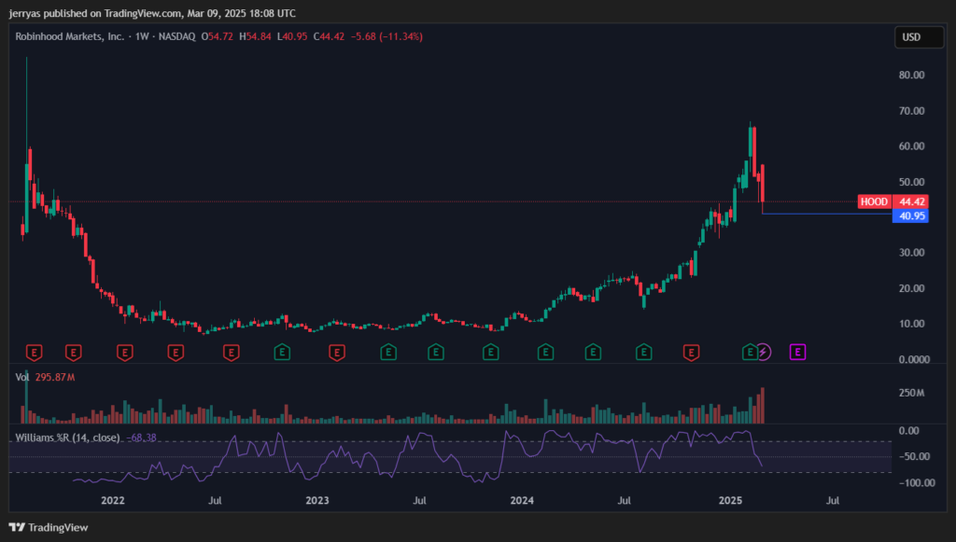The width and height of the screenshot is (956, 542).
Task: Click the leftmost green earnings marker
Action: pos(282,352)
